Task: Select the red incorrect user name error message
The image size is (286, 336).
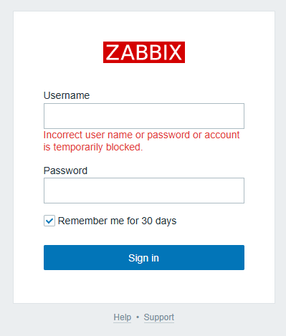Action: click(141, 141)
